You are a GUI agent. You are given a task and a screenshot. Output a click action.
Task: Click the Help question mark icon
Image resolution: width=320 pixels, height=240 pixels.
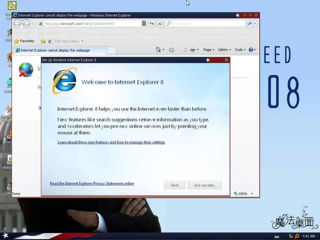coord(251,50)
